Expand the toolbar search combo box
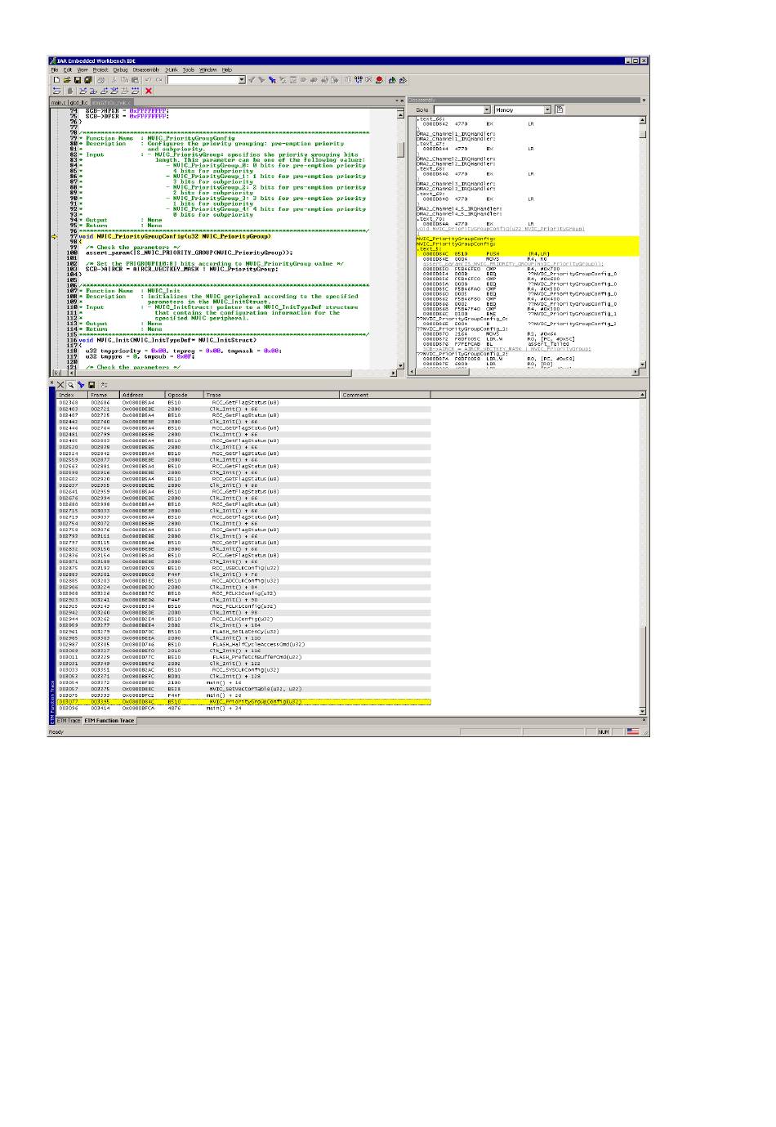The height and width of the screenshot is (1127, 776). (242, 80)
